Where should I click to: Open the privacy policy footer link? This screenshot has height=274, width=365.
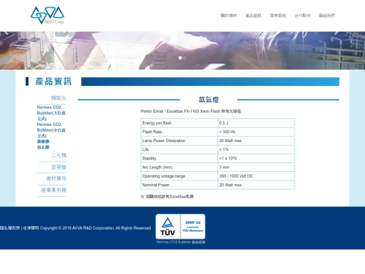click(x=9, y=228)
